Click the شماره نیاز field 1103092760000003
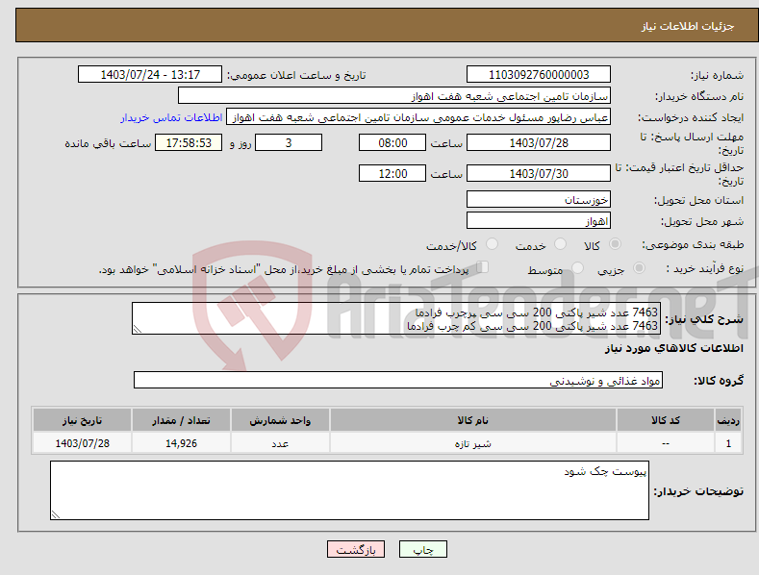The width and height of the screenshot is (759, 575). tap(539, 75)
